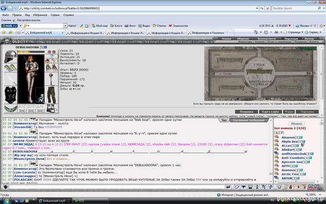The width and height of the screenshot is (326, 204).
Task: Open the address bar dropdown arrow
Action: [x=257, y=8]
